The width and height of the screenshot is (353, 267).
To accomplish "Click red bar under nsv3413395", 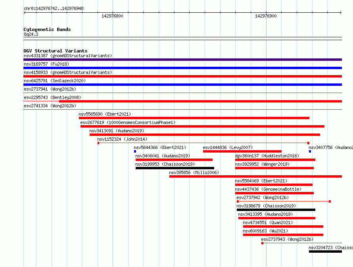I will coord(277,218).
